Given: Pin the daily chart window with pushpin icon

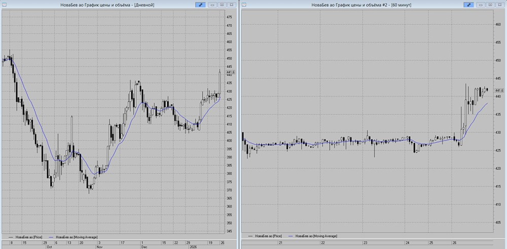Looking at the screenshot, I should [200, 5].
